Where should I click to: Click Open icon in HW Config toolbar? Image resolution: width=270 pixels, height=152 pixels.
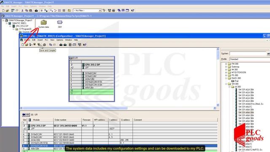[x=27, y=45]
